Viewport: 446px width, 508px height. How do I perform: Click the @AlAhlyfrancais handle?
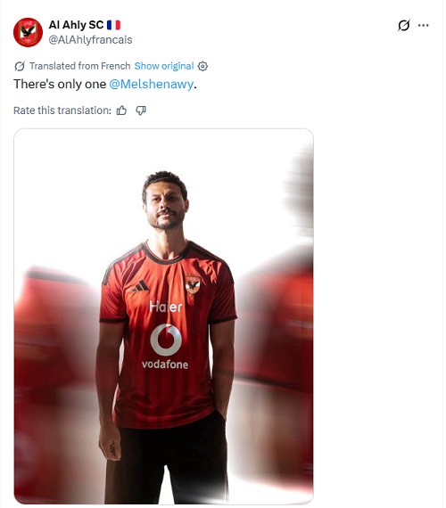(x=90, y=40)
